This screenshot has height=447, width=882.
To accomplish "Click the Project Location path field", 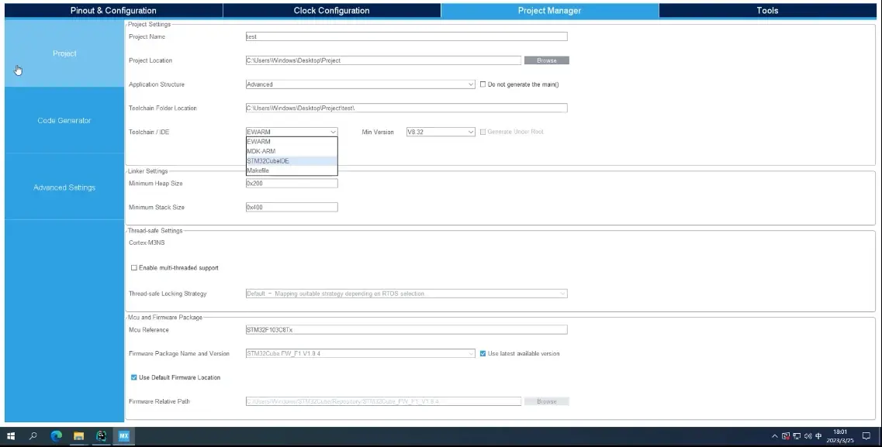I will [383, 60].
